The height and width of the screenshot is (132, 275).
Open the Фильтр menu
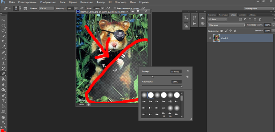click(100, 2)
